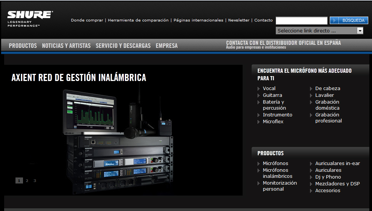Open the Servicio y Descargas menu
372x211 pixels.
[123, 46]
